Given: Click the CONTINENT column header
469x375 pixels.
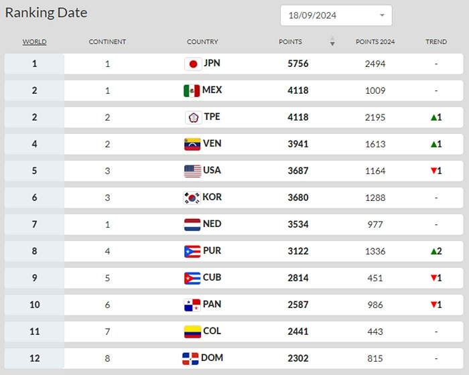Looking at the screenshot, I should (107, 42).
